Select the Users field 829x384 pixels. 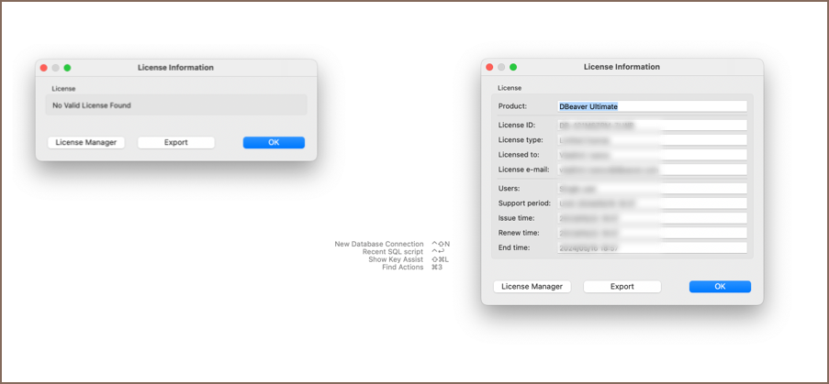pos(652,188)
